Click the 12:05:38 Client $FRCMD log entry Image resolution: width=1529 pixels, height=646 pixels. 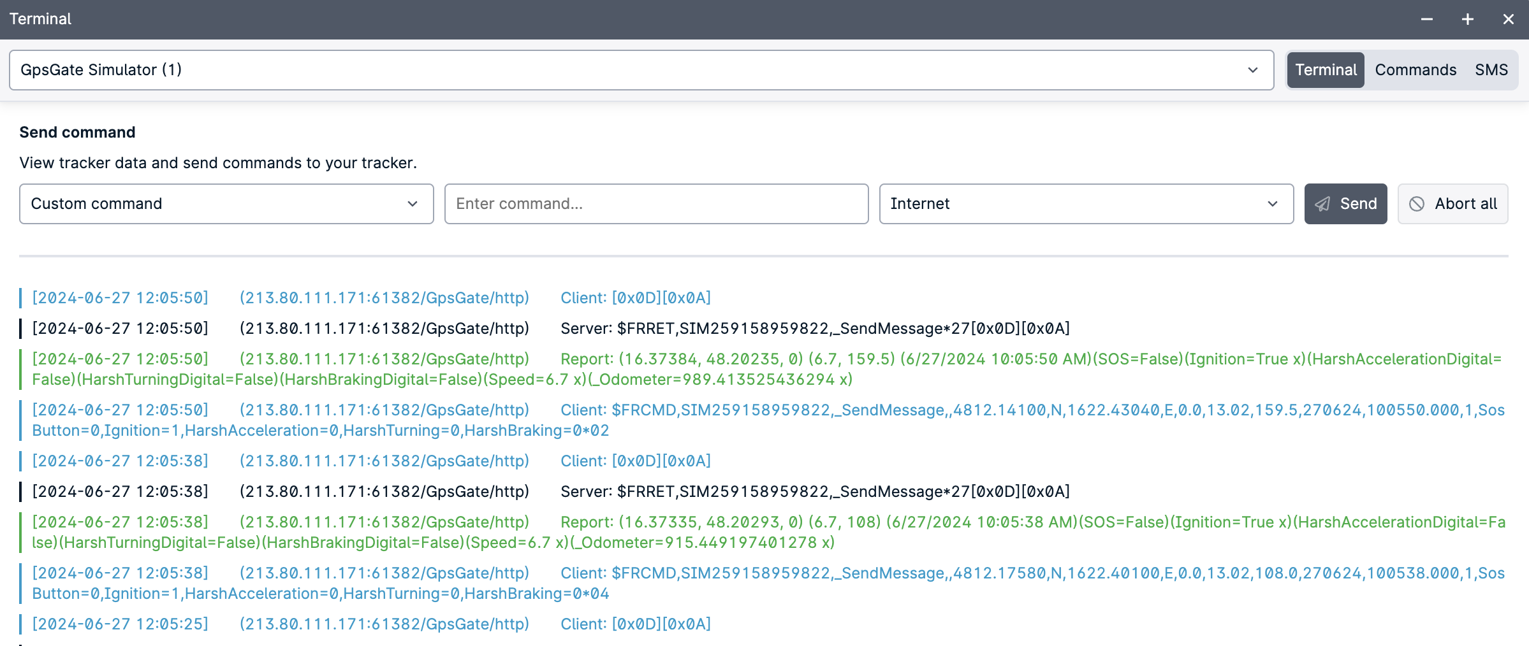click(764, 584)
